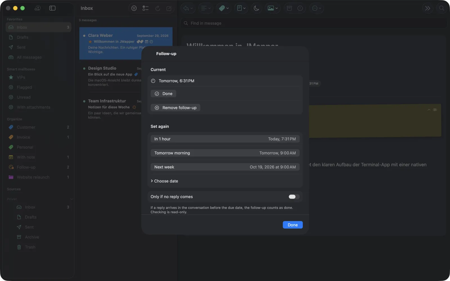Set follow-up for Next week
The width and height of the screenshot is (450, 281).
tap(225, 167)
